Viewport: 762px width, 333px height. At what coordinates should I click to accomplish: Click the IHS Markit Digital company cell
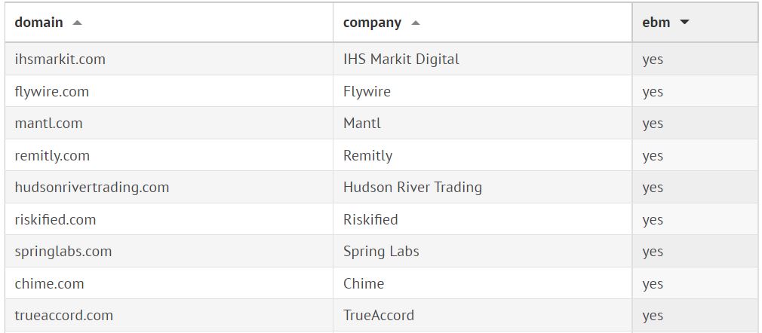point(401,60)
